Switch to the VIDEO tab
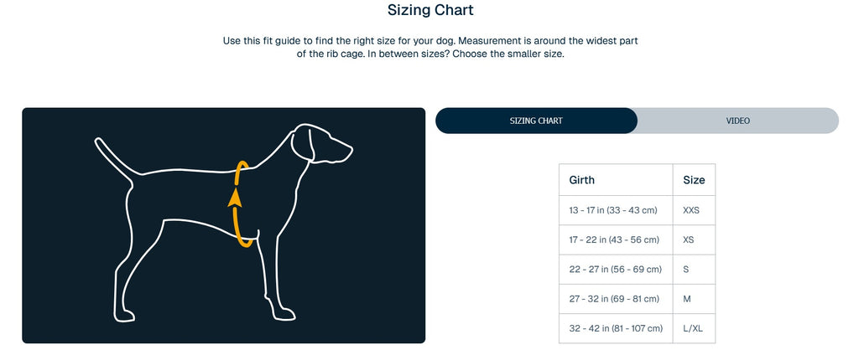Screen dimensions: 859x350 (737, 121)
